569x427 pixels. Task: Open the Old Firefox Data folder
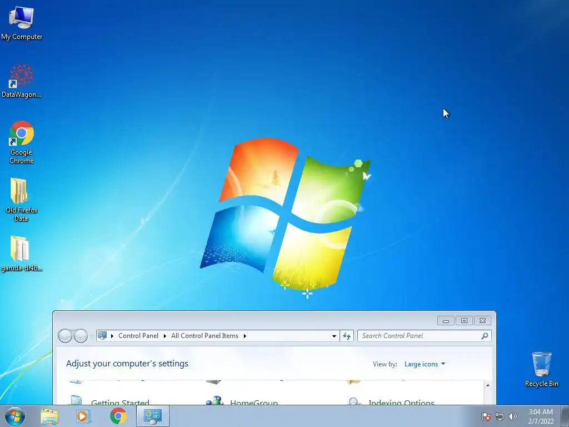point(22,200)
